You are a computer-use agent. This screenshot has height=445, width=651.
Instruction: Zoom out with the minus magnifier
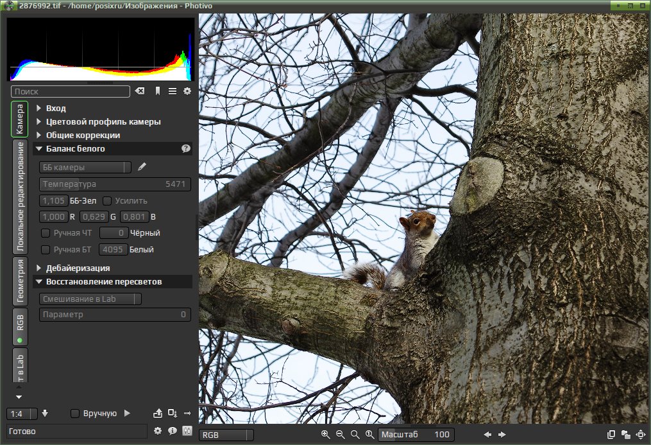[341, 435]
